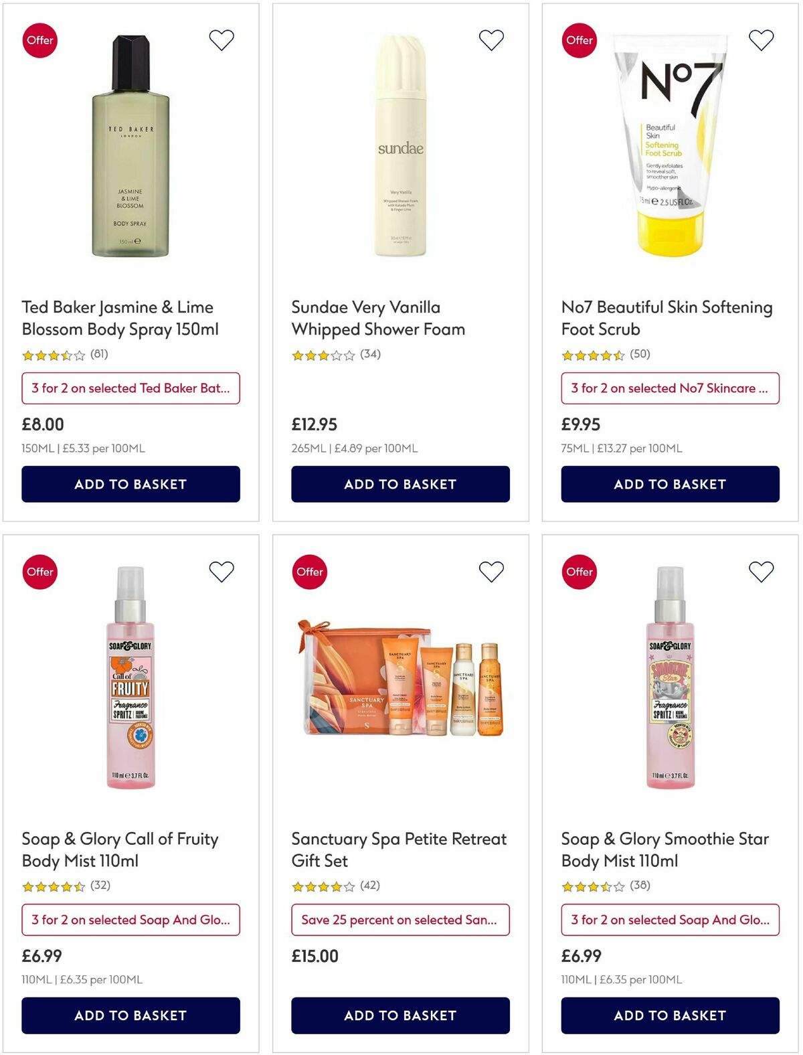Click the Sanctuary Spa gift set product image

click(400, 689)
